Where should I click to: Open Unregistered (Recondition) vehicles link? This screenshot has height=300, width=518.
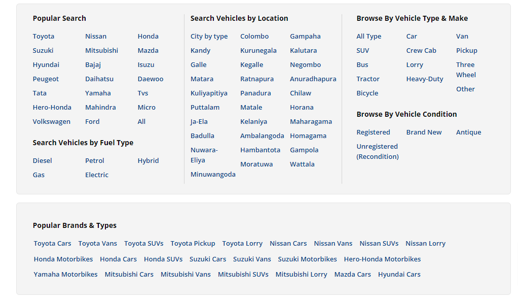pos(377,151)
